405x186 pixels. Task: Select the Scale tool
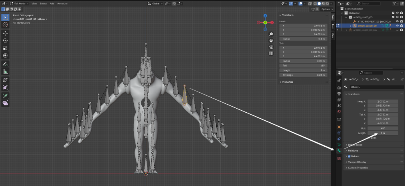pos(5,48)
